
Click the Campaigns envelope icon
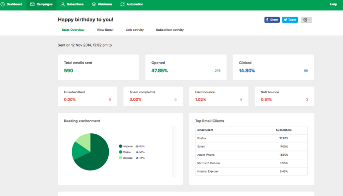32,4
